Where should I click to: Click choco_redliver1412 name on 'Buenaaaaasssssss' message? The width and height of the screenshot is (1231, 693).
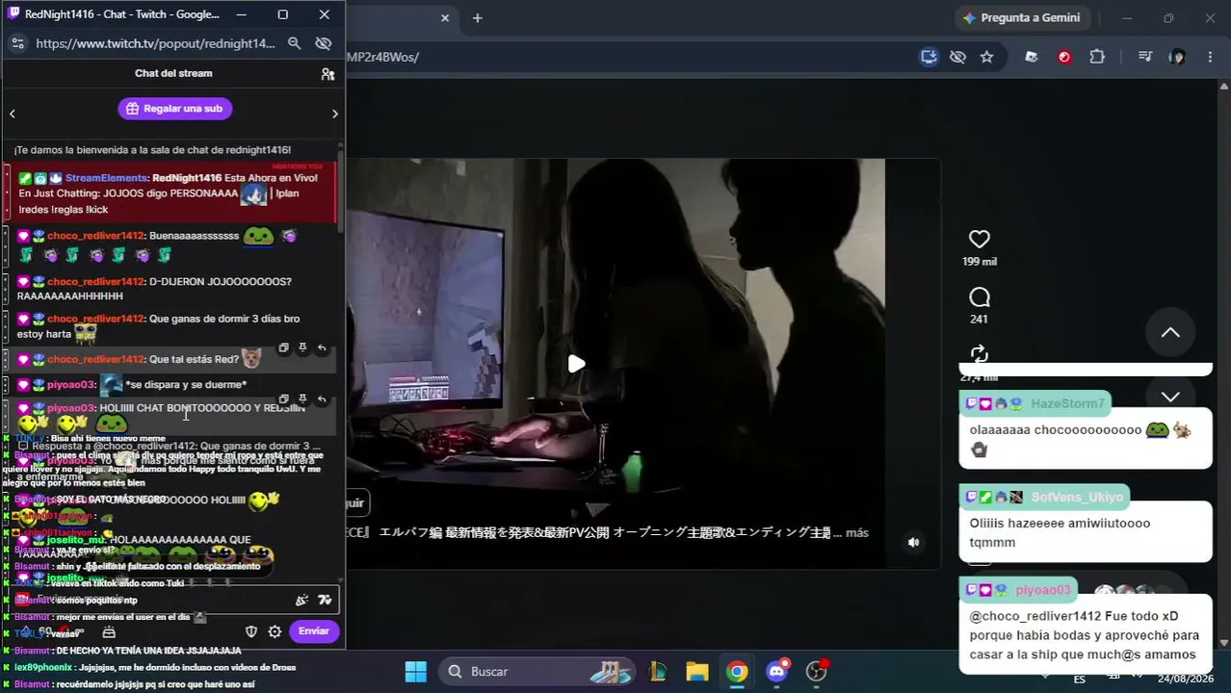(95, 236)
